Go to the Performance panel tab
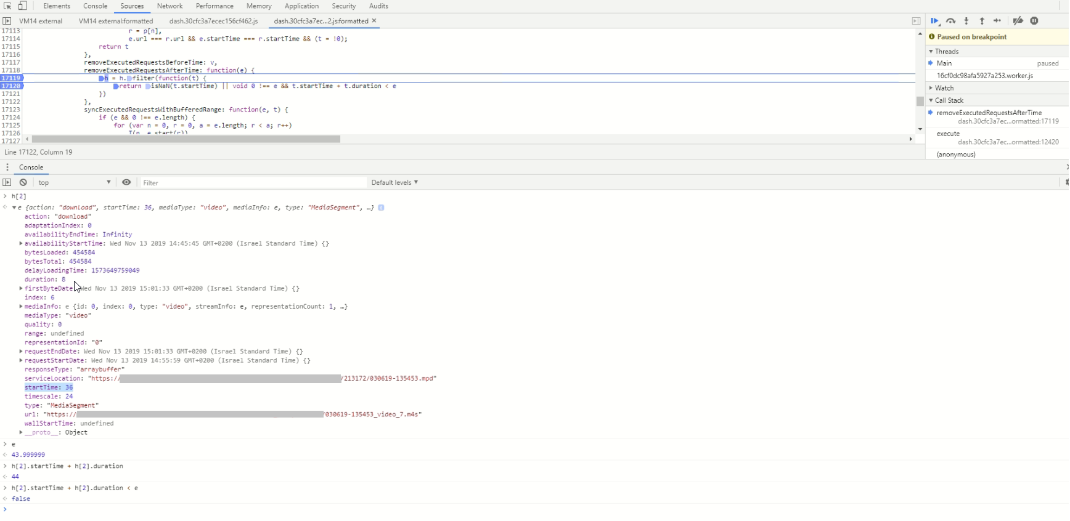 click(x=214, y=6)
